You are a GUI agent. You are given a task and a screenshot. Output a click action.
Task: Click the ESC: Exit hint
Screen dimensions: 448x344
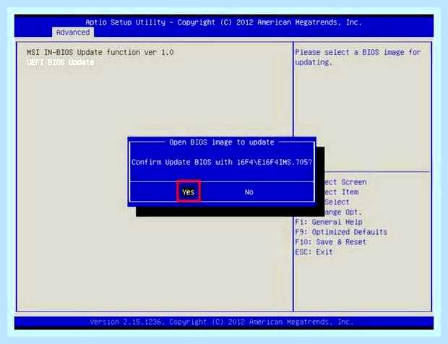[x=314, y=252]
